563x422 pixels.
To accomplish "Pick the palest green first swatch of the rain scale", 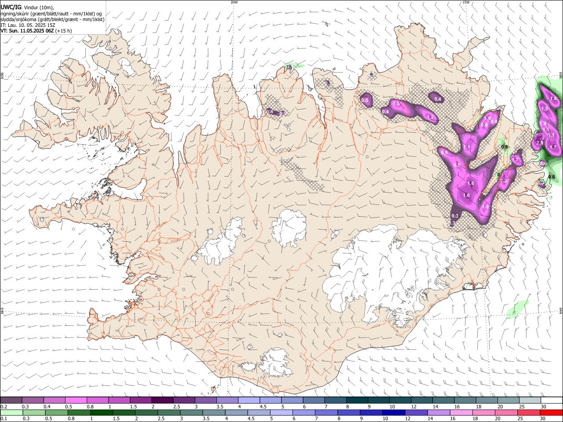I will point(11,412).
